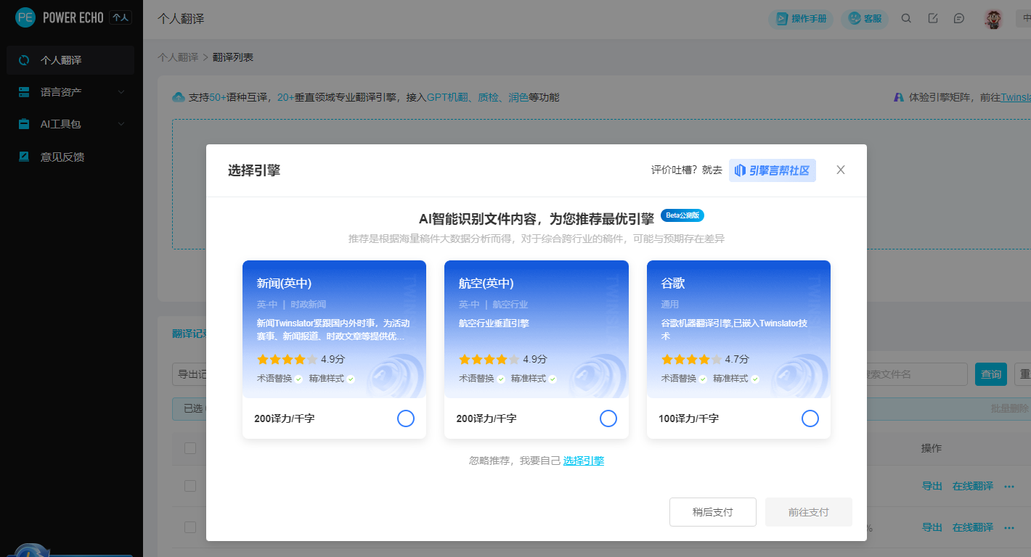
Task: Select the 谷歌 engine radio button
Action: coord(810,418)
